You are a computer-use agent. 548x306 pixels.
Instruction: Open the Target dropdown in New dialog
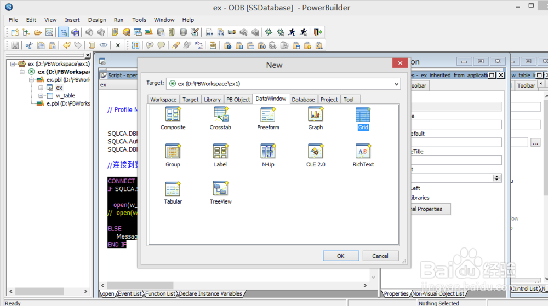[x=396, y=84]
